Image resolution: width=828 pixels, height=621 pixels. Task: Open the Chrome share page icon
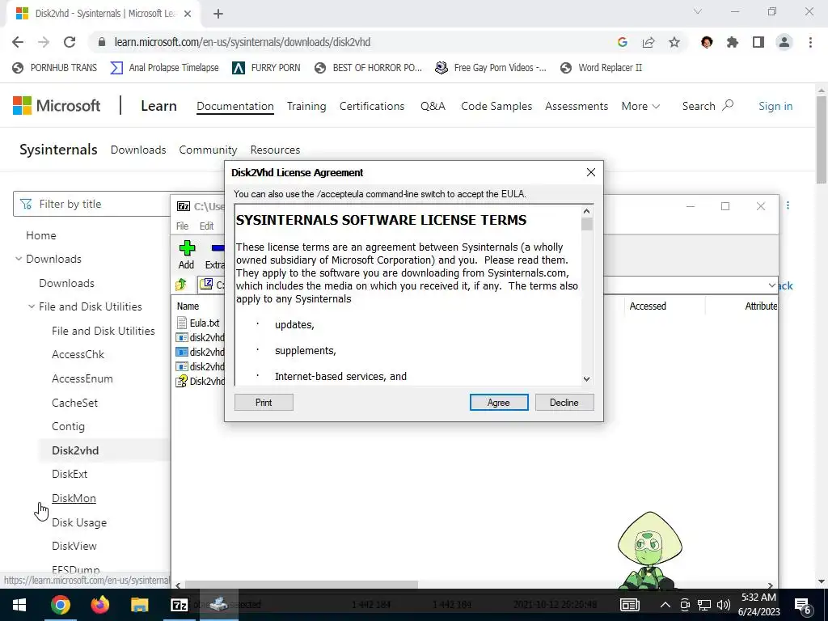(648, 42)
